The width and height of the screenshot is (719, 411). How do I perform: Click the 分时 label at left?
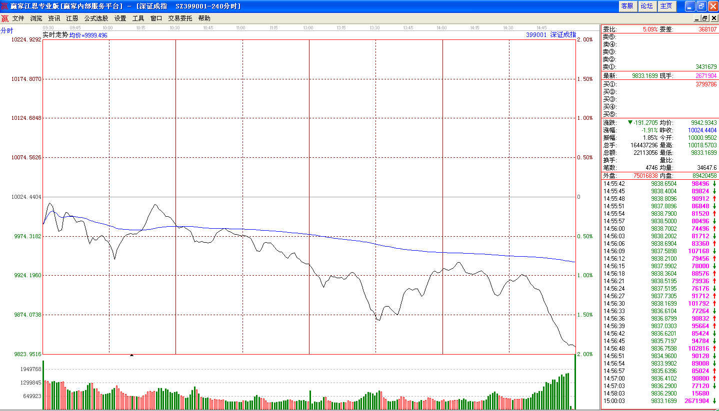[6, 30]
